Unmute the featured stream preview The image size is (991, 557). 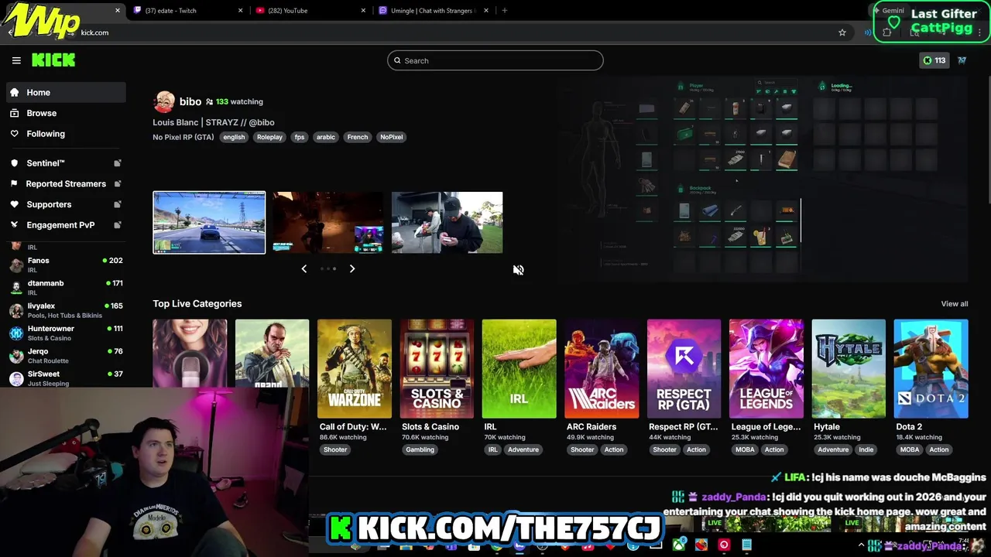click(x=518, y=269)
